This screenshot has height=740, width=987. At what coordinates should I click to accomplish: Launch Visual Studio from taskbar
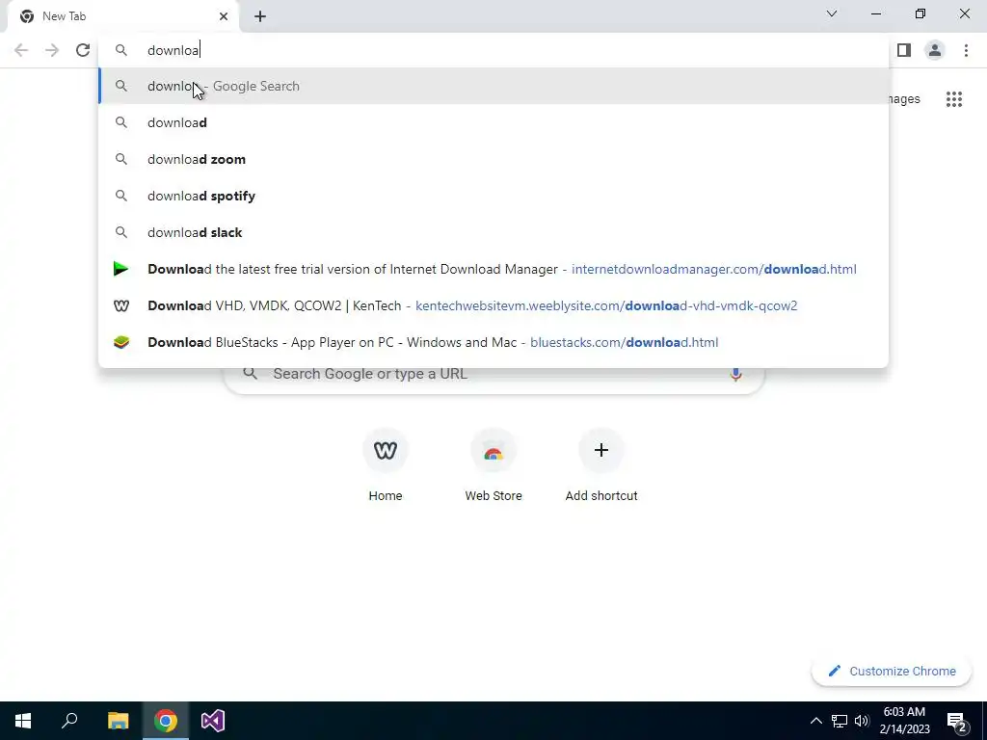pyautogui.click(x=213, y=721)
